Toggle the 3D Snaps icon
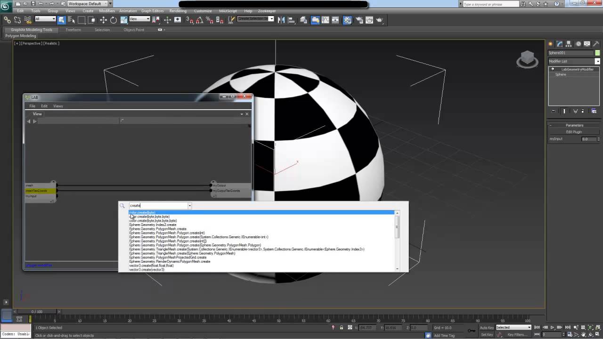This screenshot has height=339, width=603. coord(189,20)
